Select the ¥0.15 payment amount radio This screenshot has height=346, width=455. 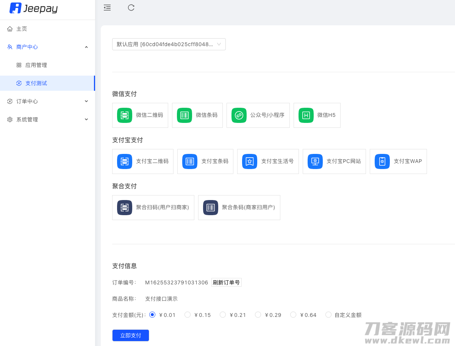pos(188,315)
